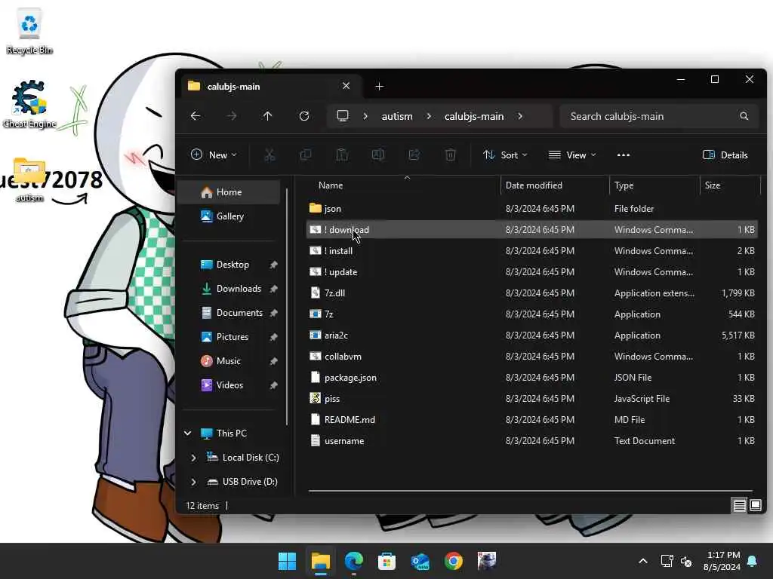Click the search magnifier icon

pos(744,116)
